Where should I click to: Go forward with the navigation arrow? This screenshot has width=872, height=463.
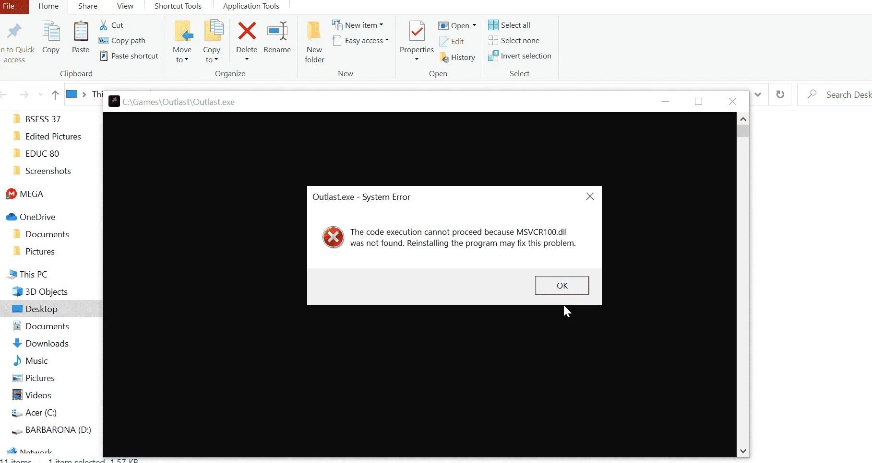pyautogui.click(x=24, y=95)
